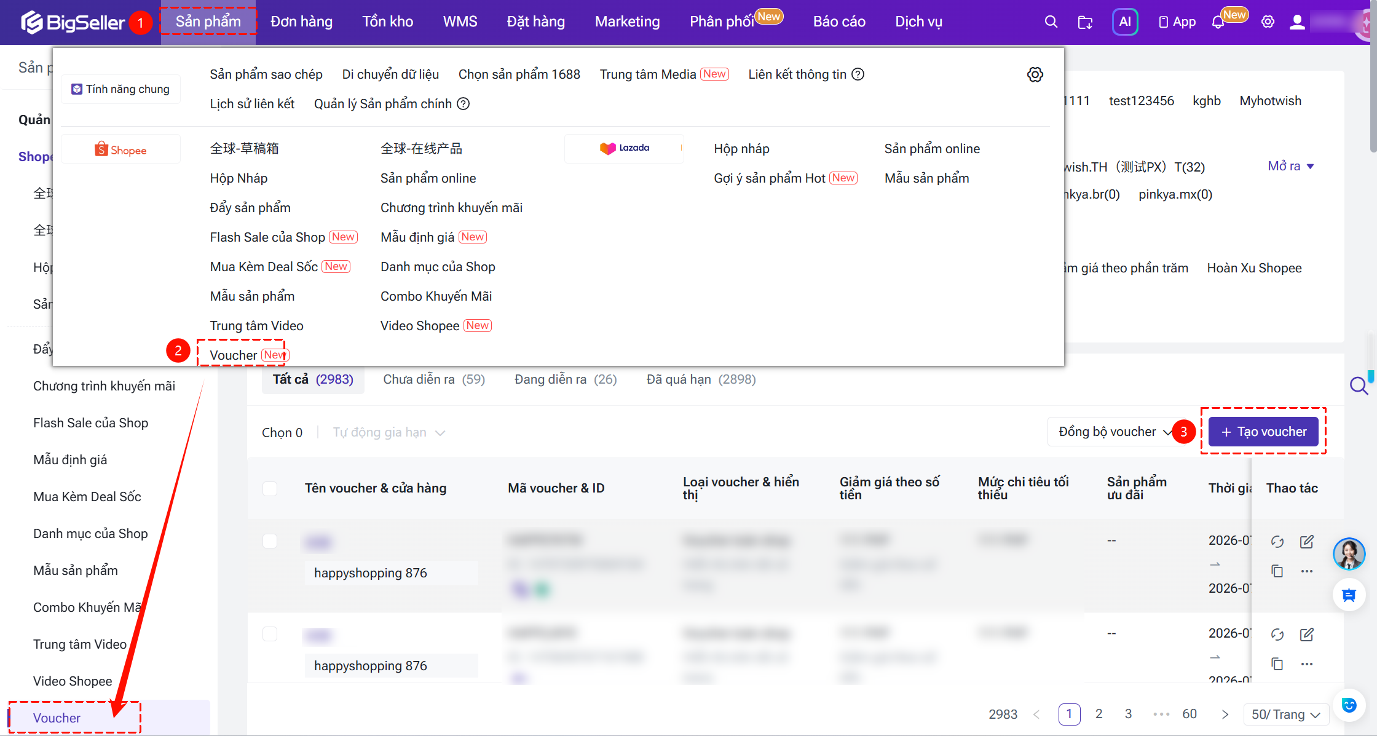The image size is (1377, 736).
Task: Go to page 2
Action: [1099, 714]
